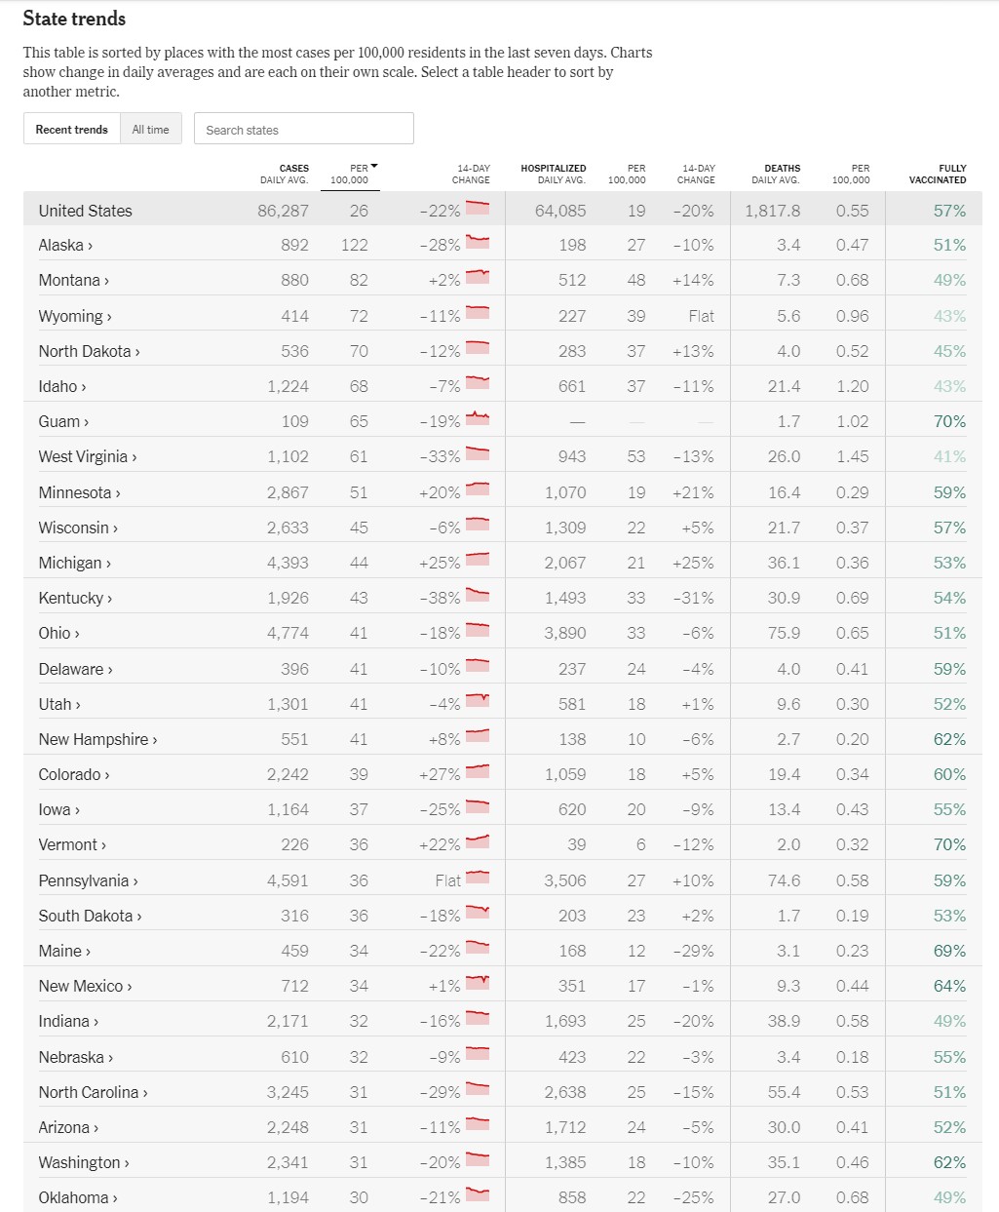Open the West Virginia state link
999x1212 pixels.
(88, 456)
